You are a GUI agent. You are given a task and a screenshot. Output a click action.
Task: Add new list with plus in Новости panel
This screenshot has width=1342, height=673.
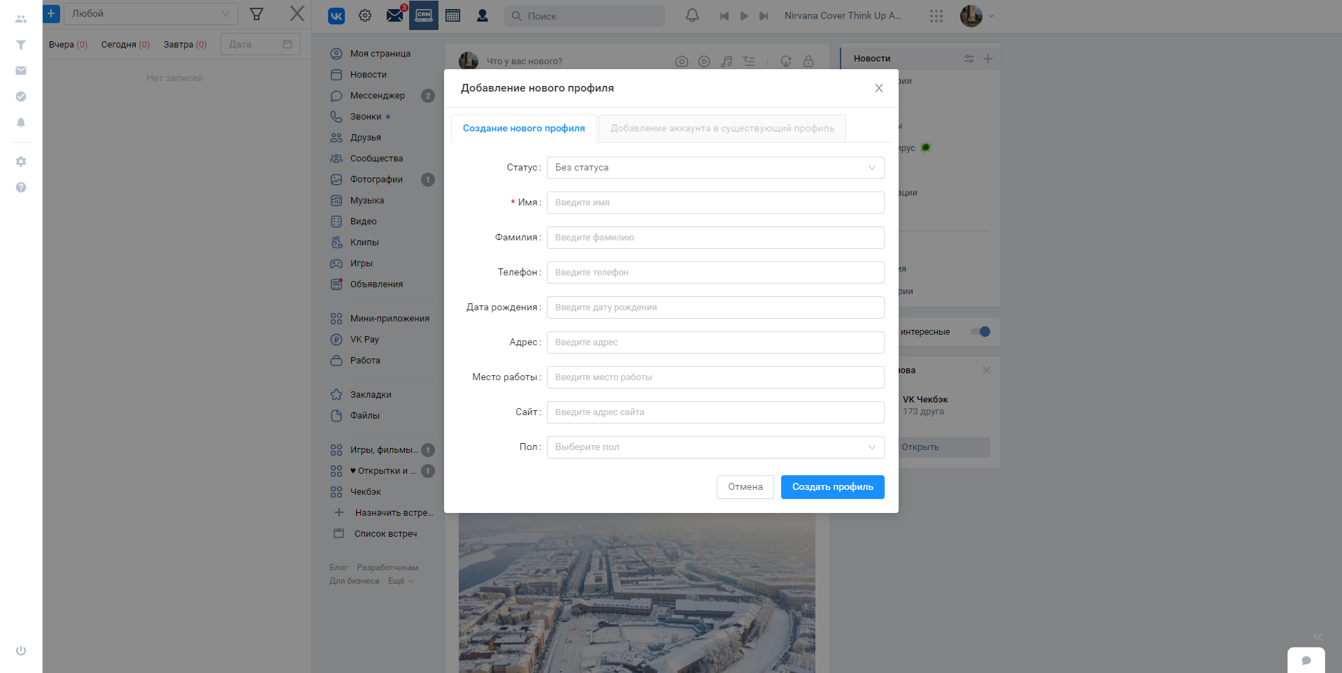click(x=988, y=59)
